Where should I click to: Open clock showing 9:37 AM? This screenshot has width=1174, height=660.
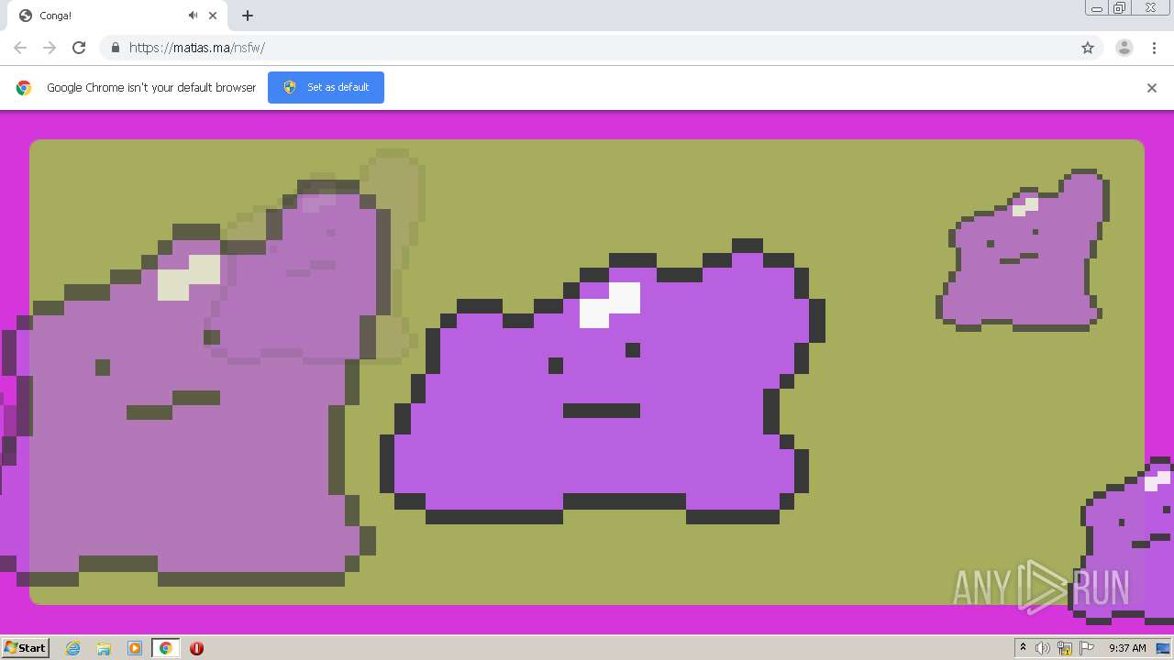point(1127,648)
